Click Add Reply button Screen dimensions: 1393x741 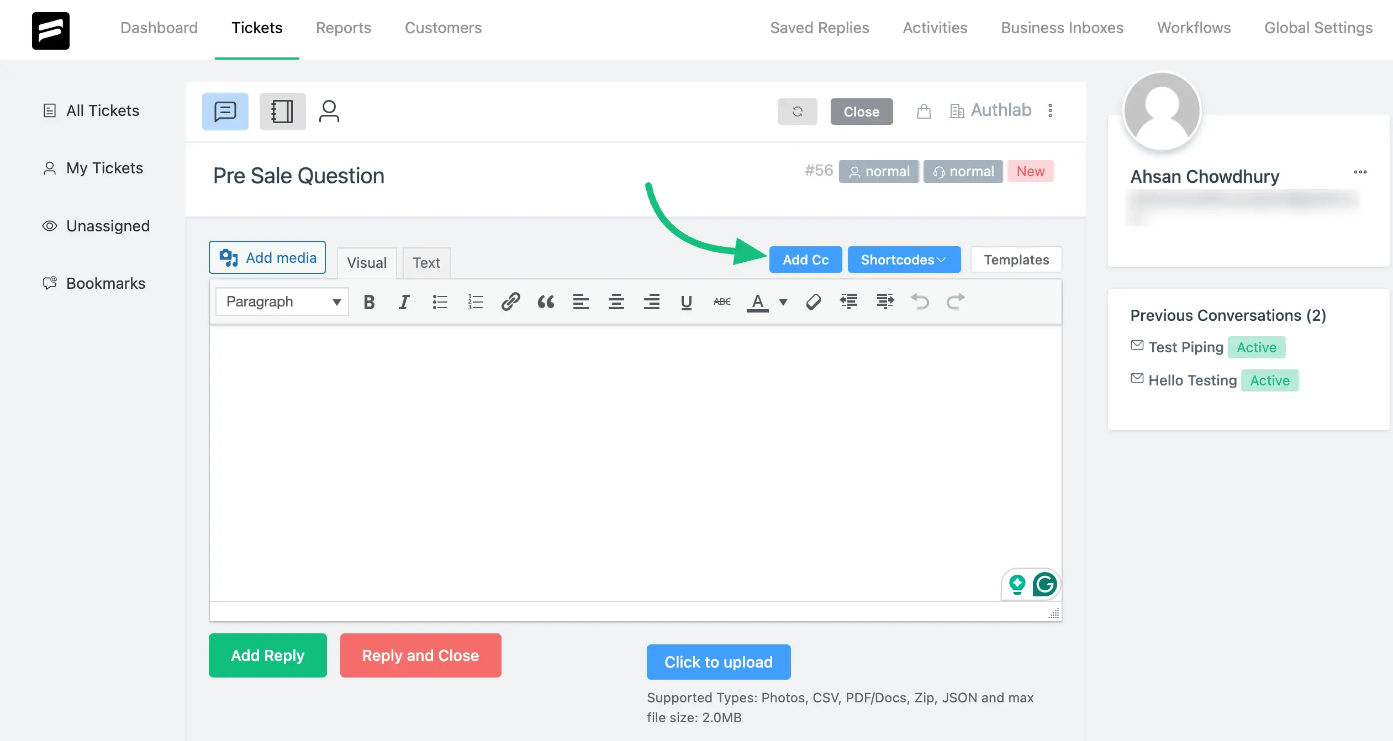coord(267,654)
